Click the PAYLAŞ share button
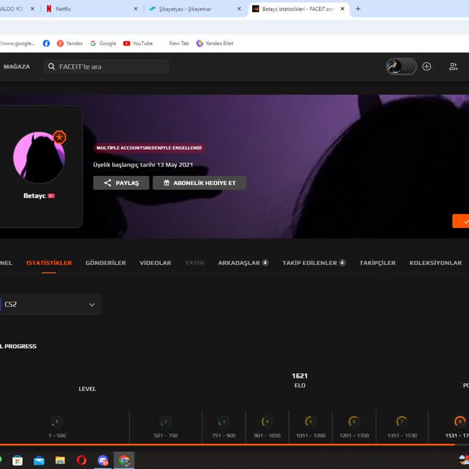 tap(121, 183)
